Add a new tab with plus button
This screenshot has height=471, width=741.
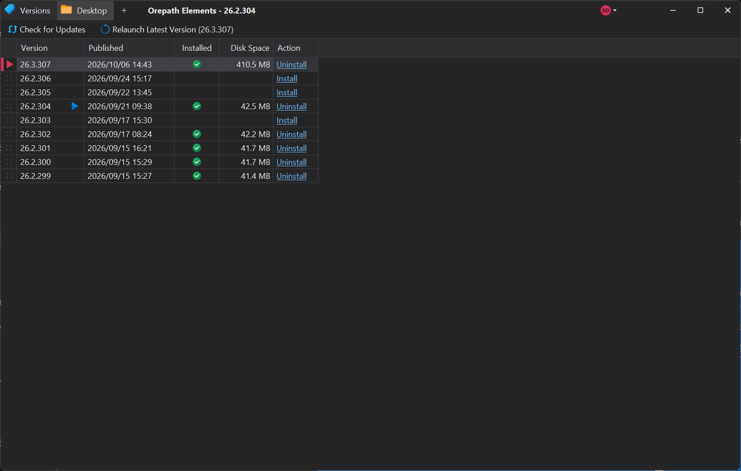124,10
